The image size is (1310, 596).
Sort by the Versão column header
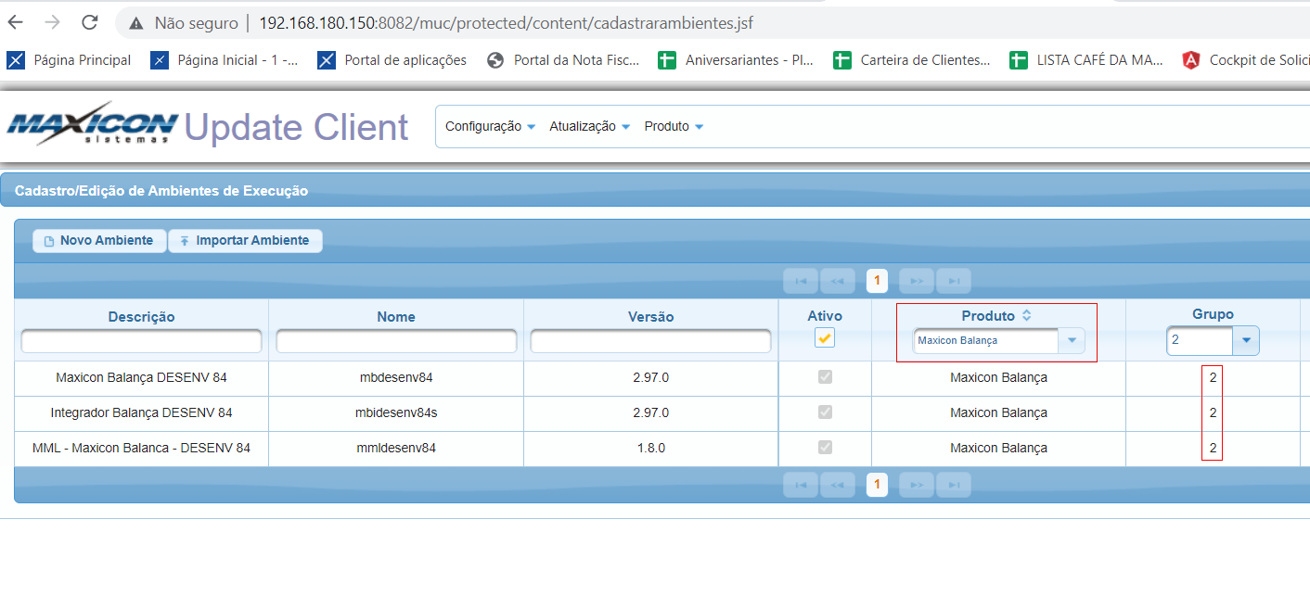(651, 316)
